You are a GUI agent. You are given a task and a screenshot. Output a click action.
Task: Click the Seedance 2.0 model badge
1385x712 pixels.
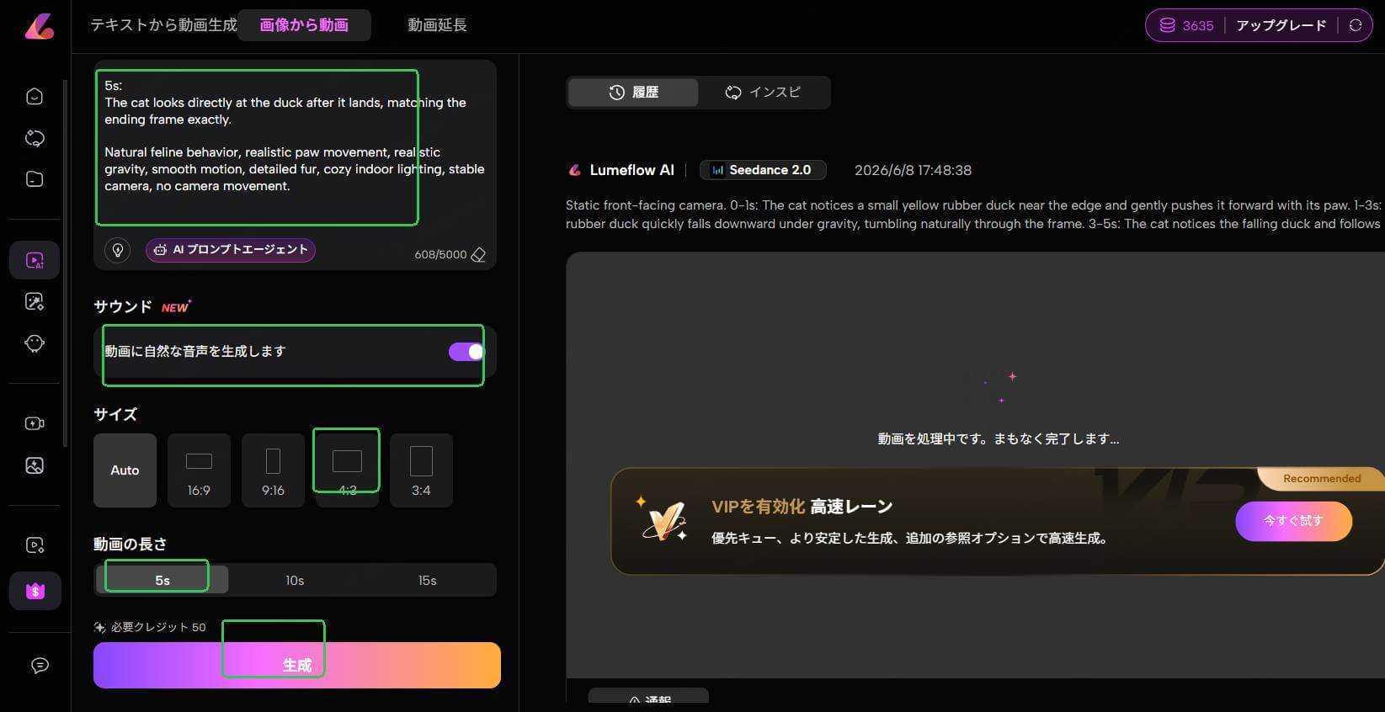[763, 170]
